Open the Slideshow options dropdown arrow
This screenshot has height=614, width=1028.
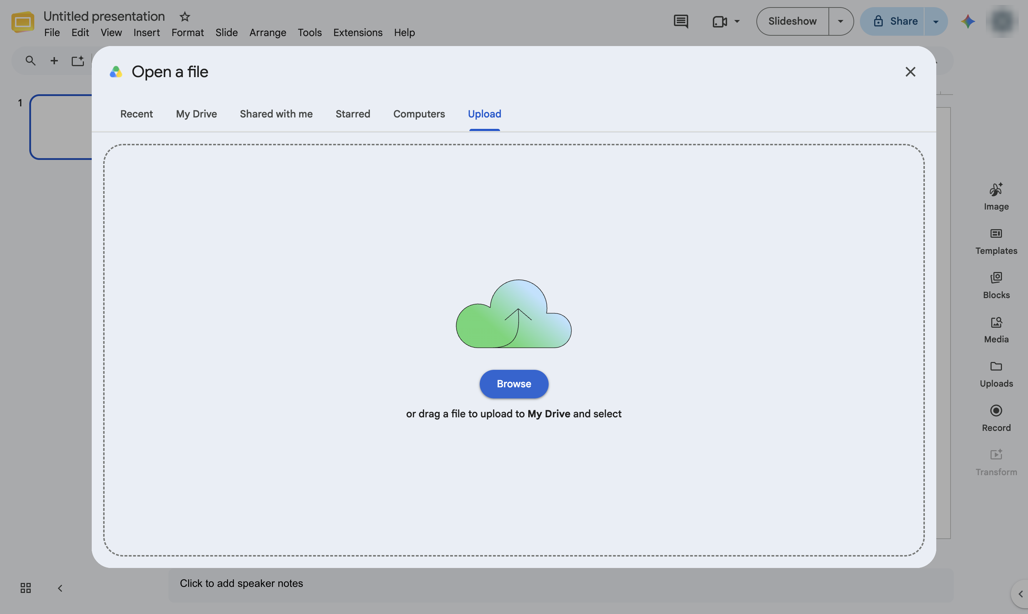point(840,21)
